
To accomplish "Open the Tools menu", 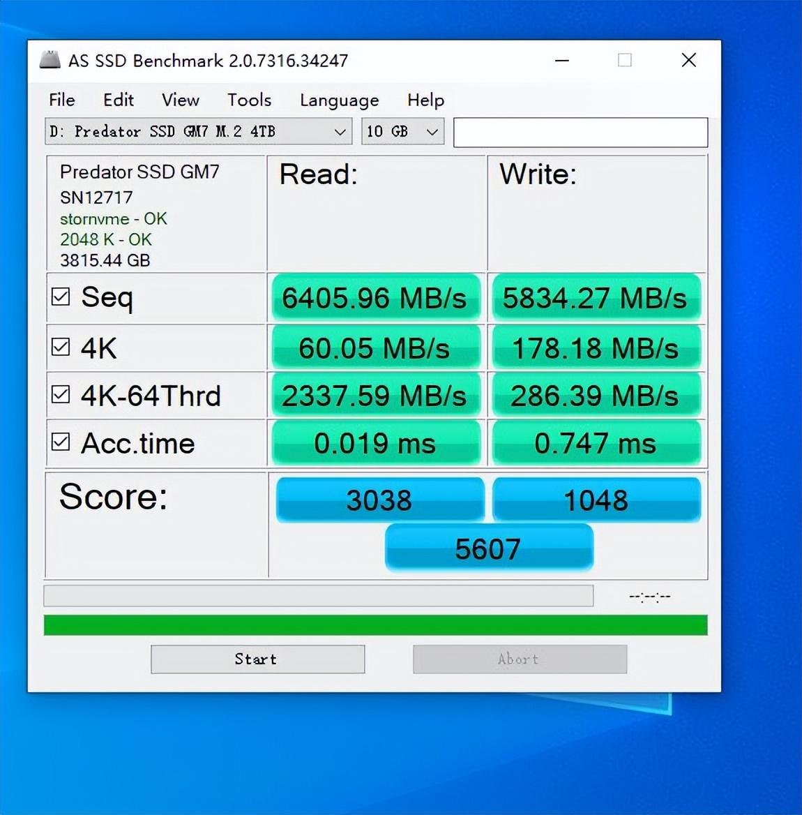I will coord(250,99).
